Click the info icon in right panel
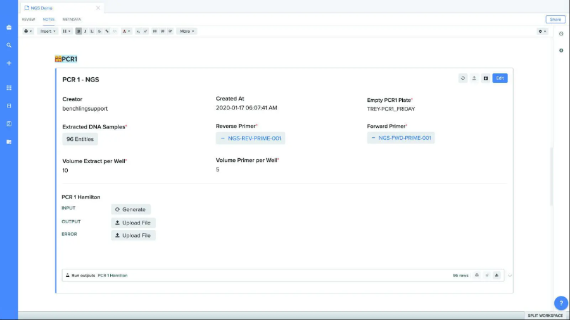Image resolution: width=570 pixels, height=320 pixels. tap(561, 51)
